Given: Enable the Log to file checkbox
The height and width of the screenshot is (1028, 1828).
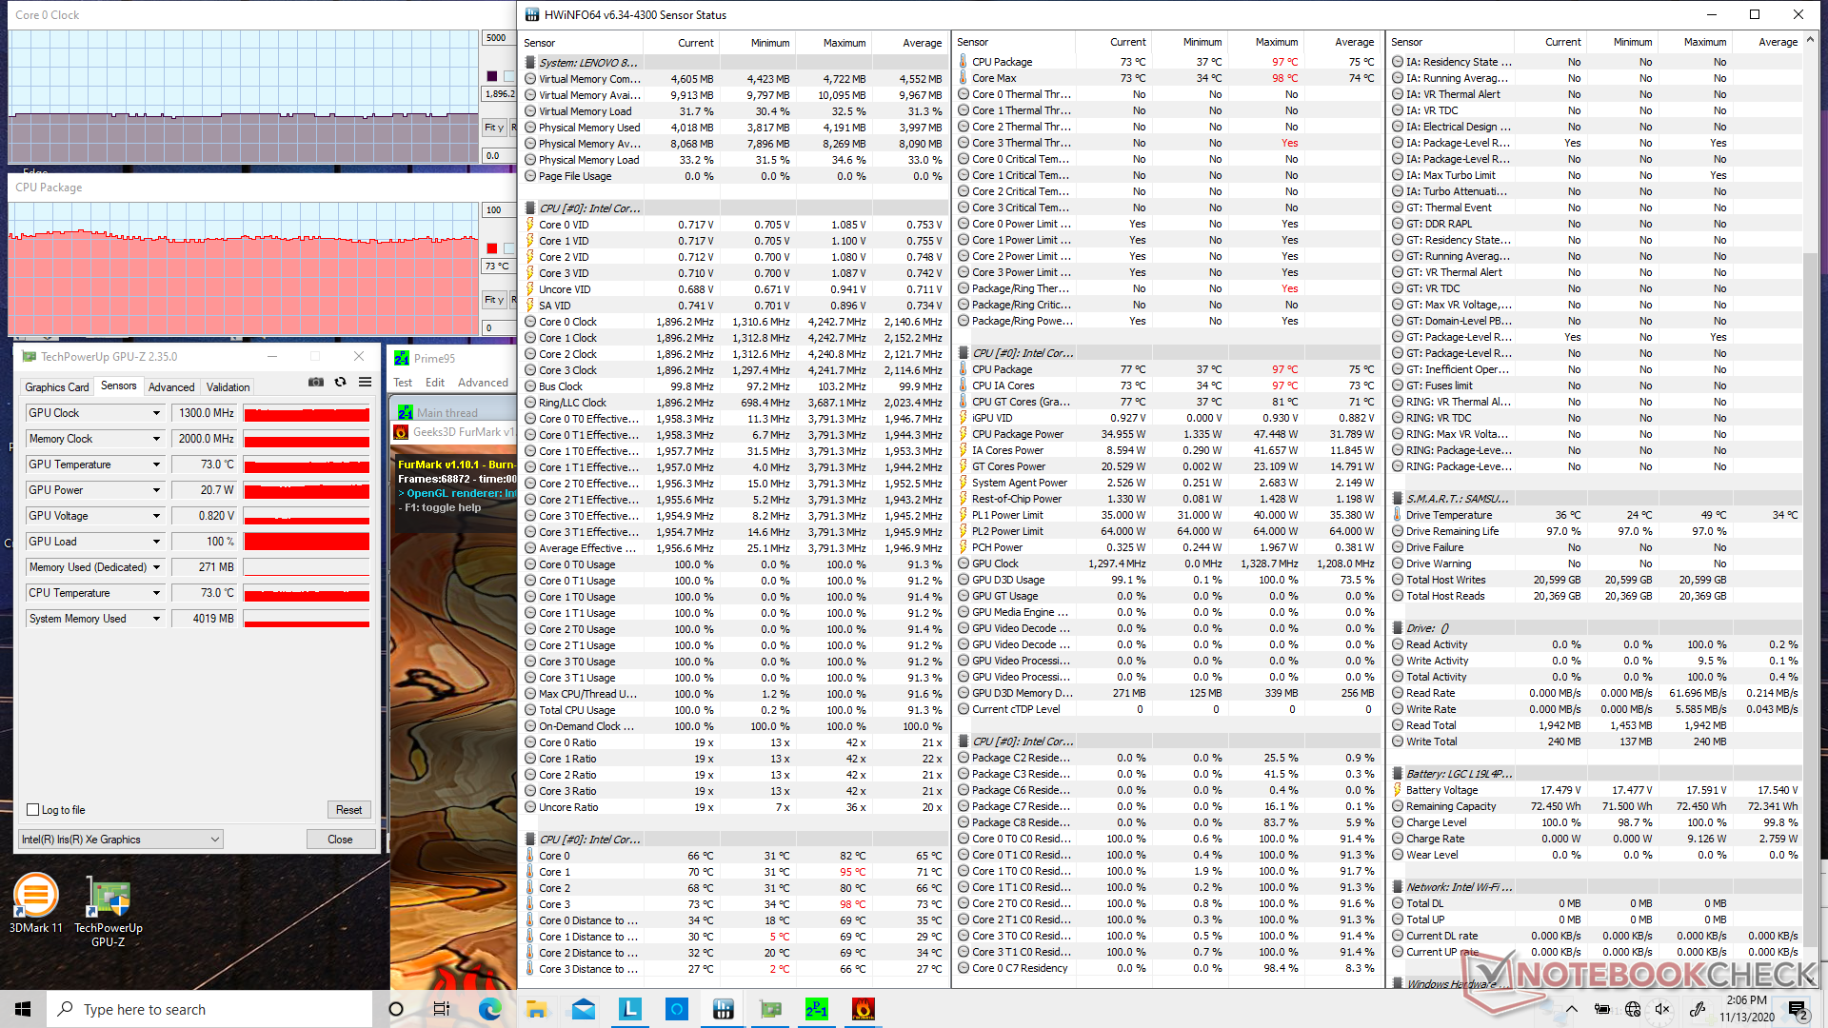Looking at the screenshot, I should click(33, 810).
